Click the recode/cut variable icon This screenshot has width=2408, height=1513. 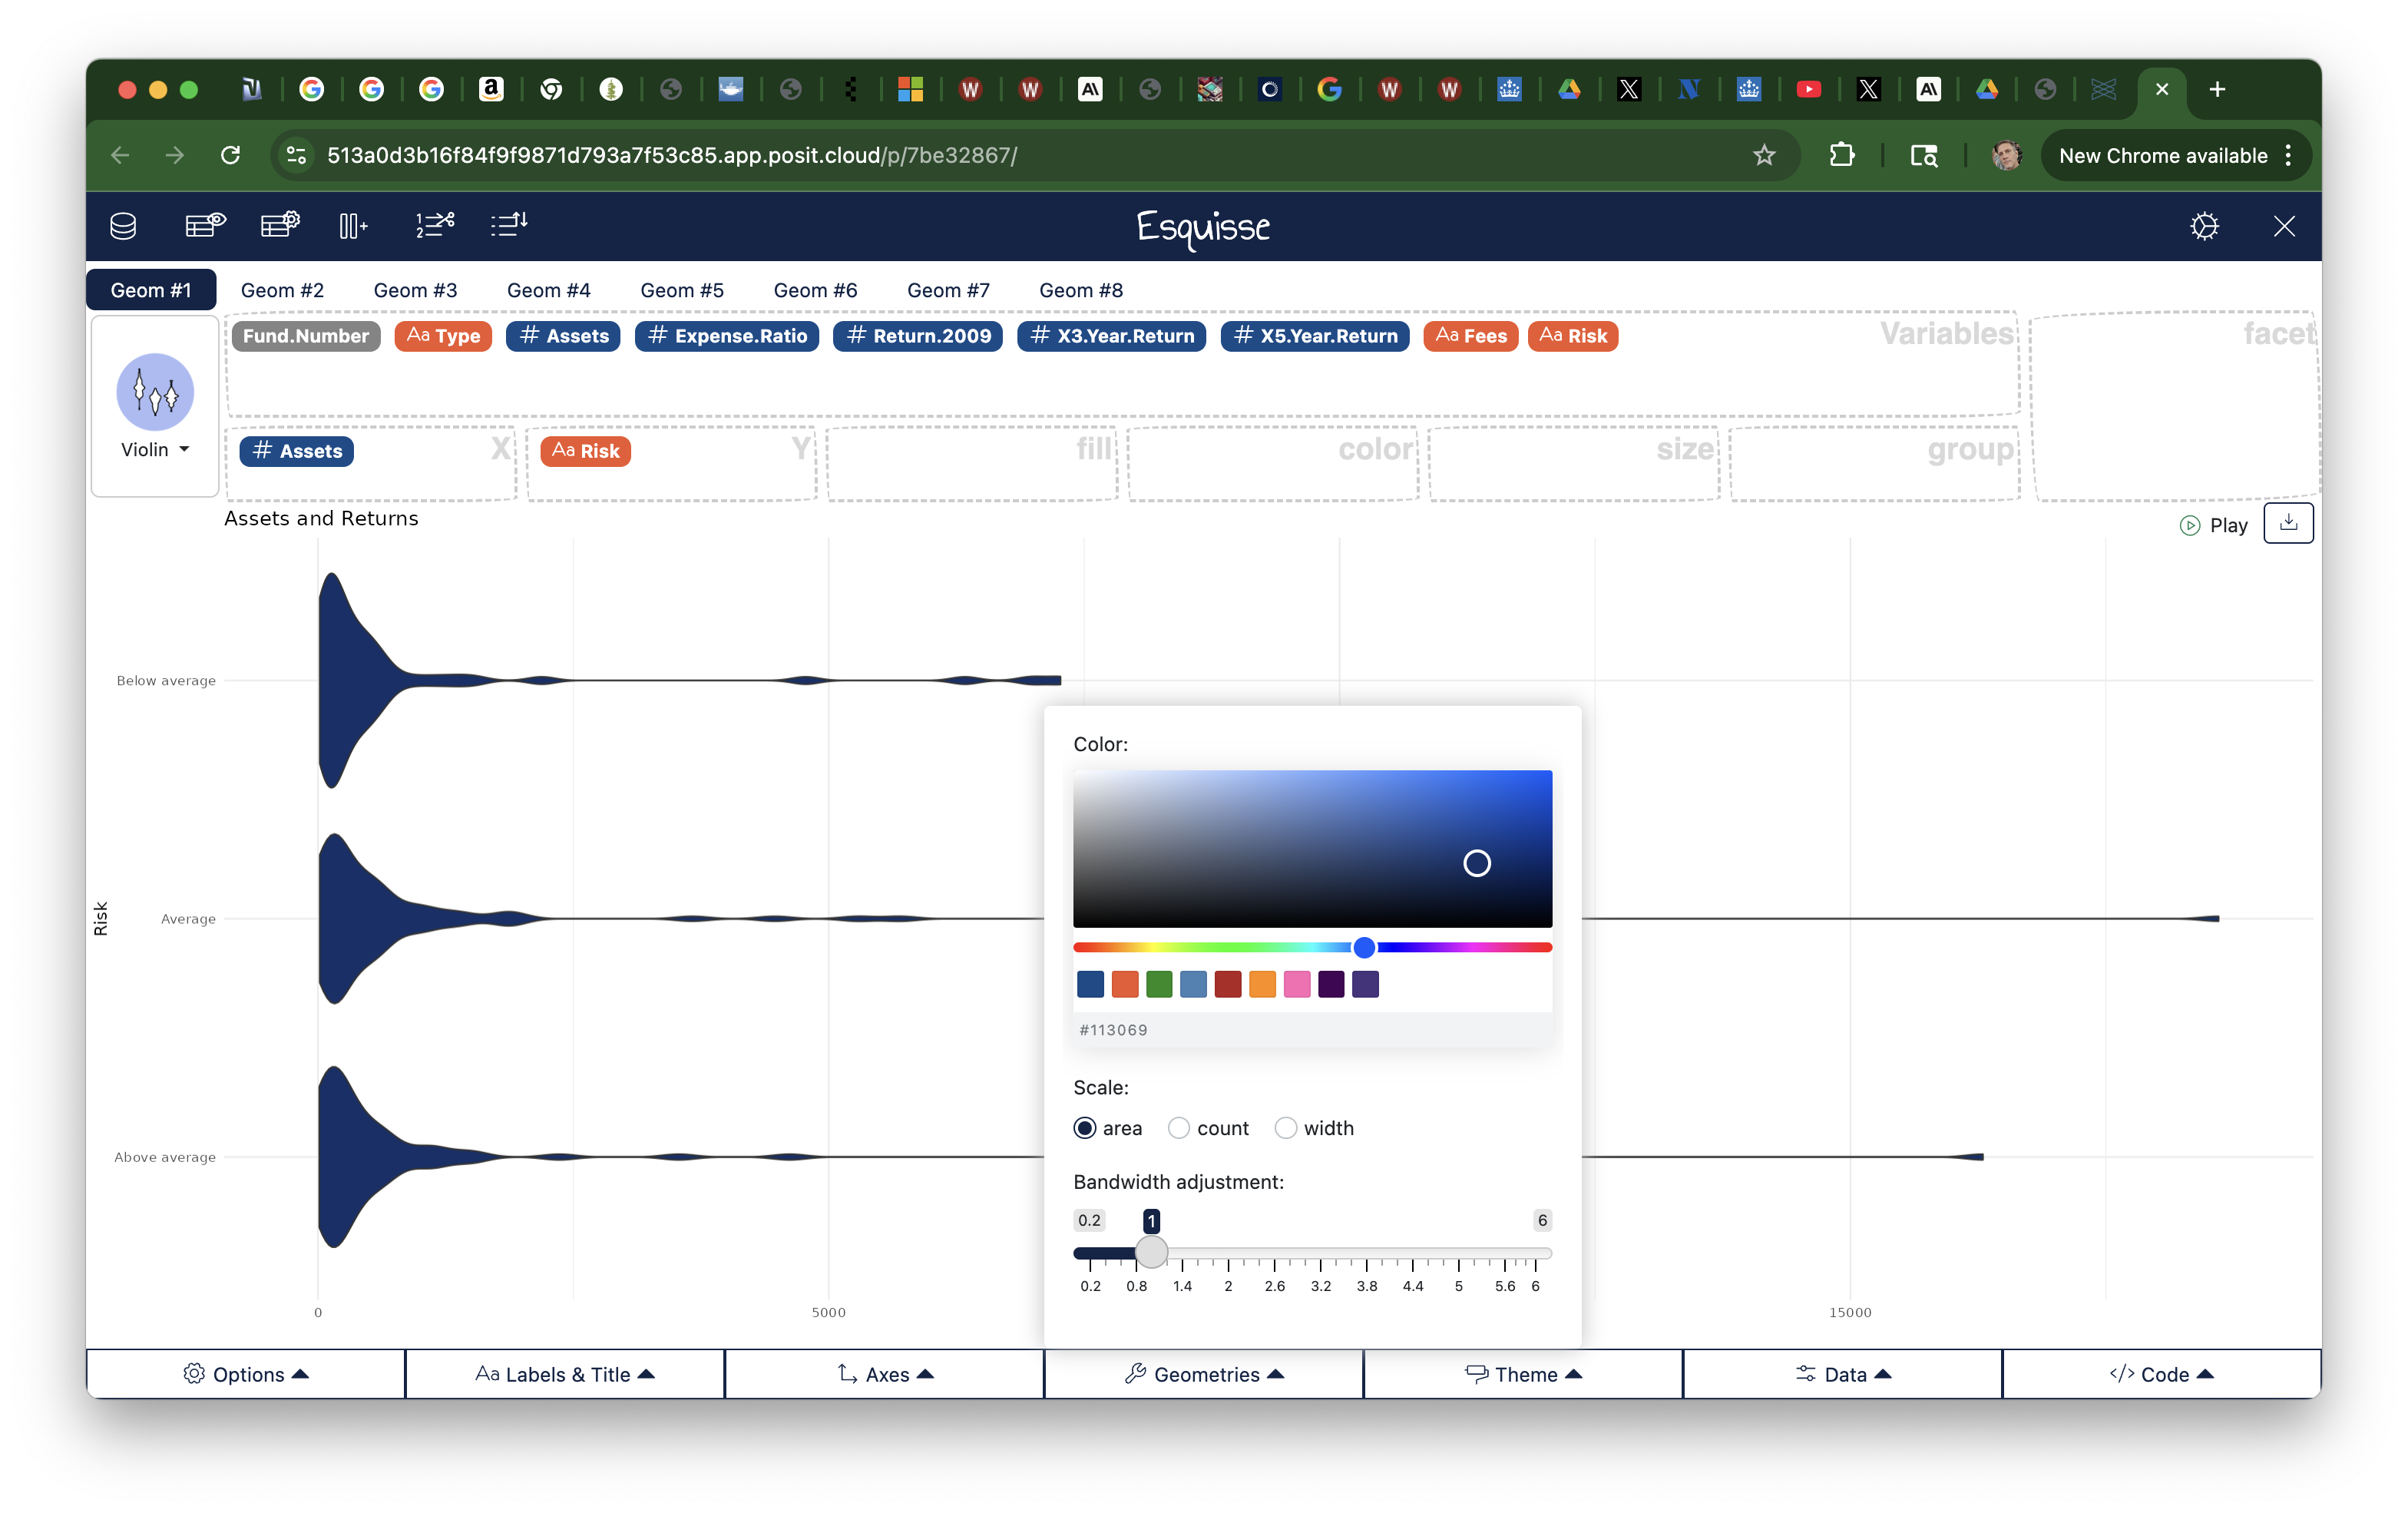[435, 225]
